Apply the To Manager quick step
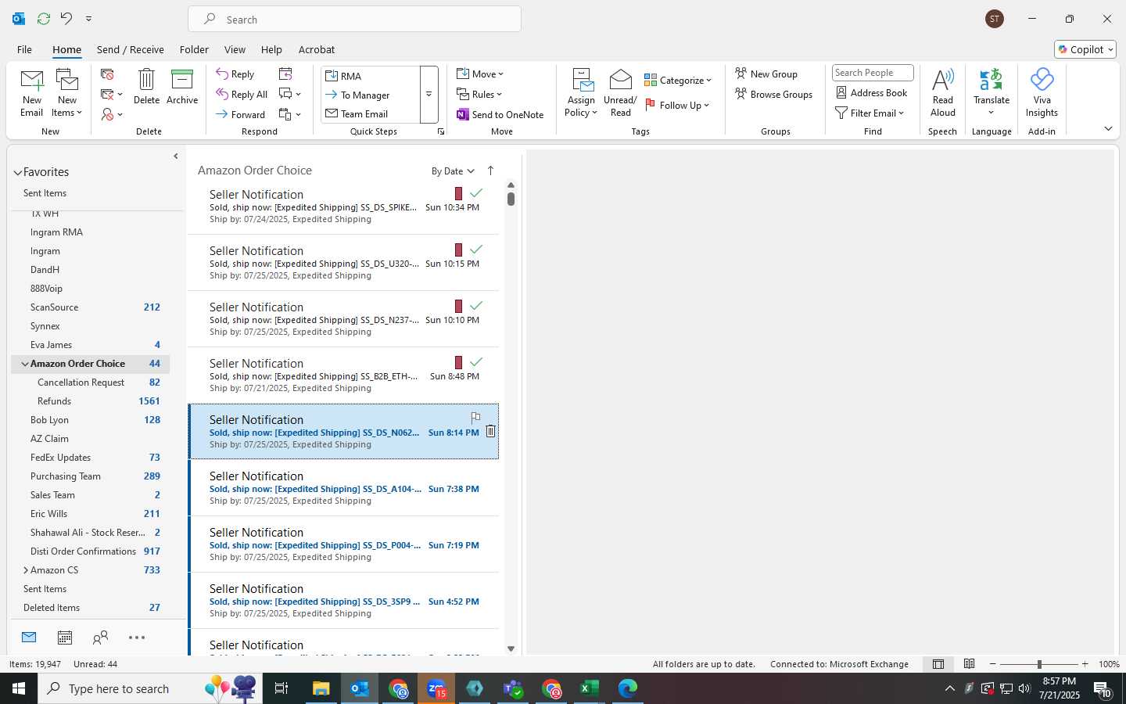The image size is (1126, 704). 370,95
